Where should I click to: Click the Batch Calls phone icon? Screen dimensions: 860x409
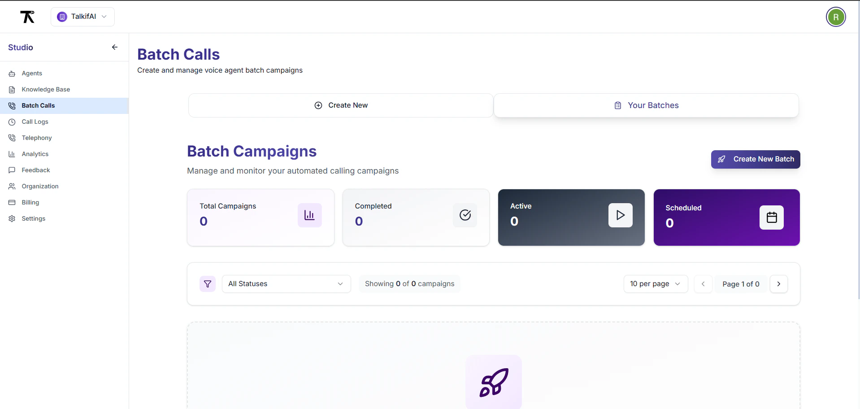[11, 106]
